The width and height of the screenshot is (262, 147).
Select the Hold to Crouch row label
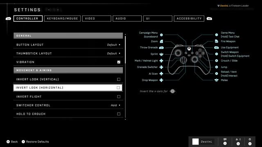[x=31, y=114]
